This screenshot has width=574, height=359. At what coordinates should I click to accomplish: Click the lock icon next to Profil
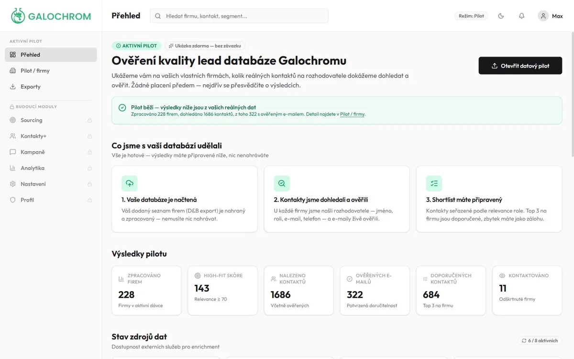click(89, 200)
